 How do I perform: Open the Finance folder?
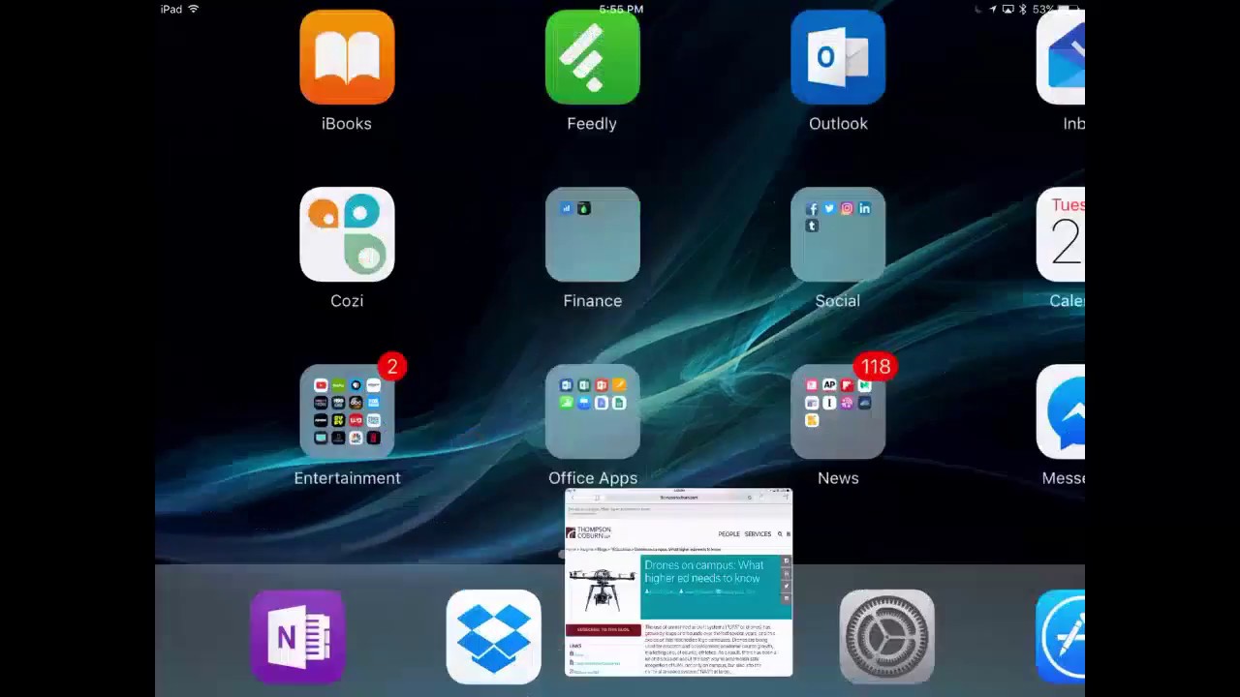[x=592, y=234]
